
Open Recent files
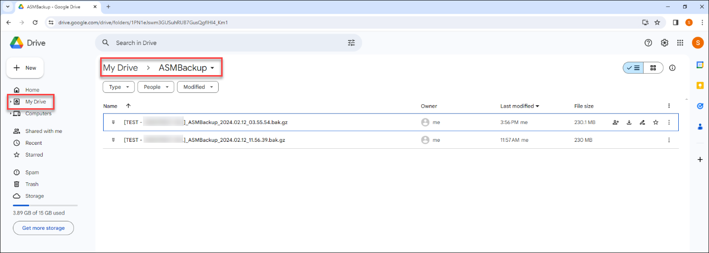34,143
